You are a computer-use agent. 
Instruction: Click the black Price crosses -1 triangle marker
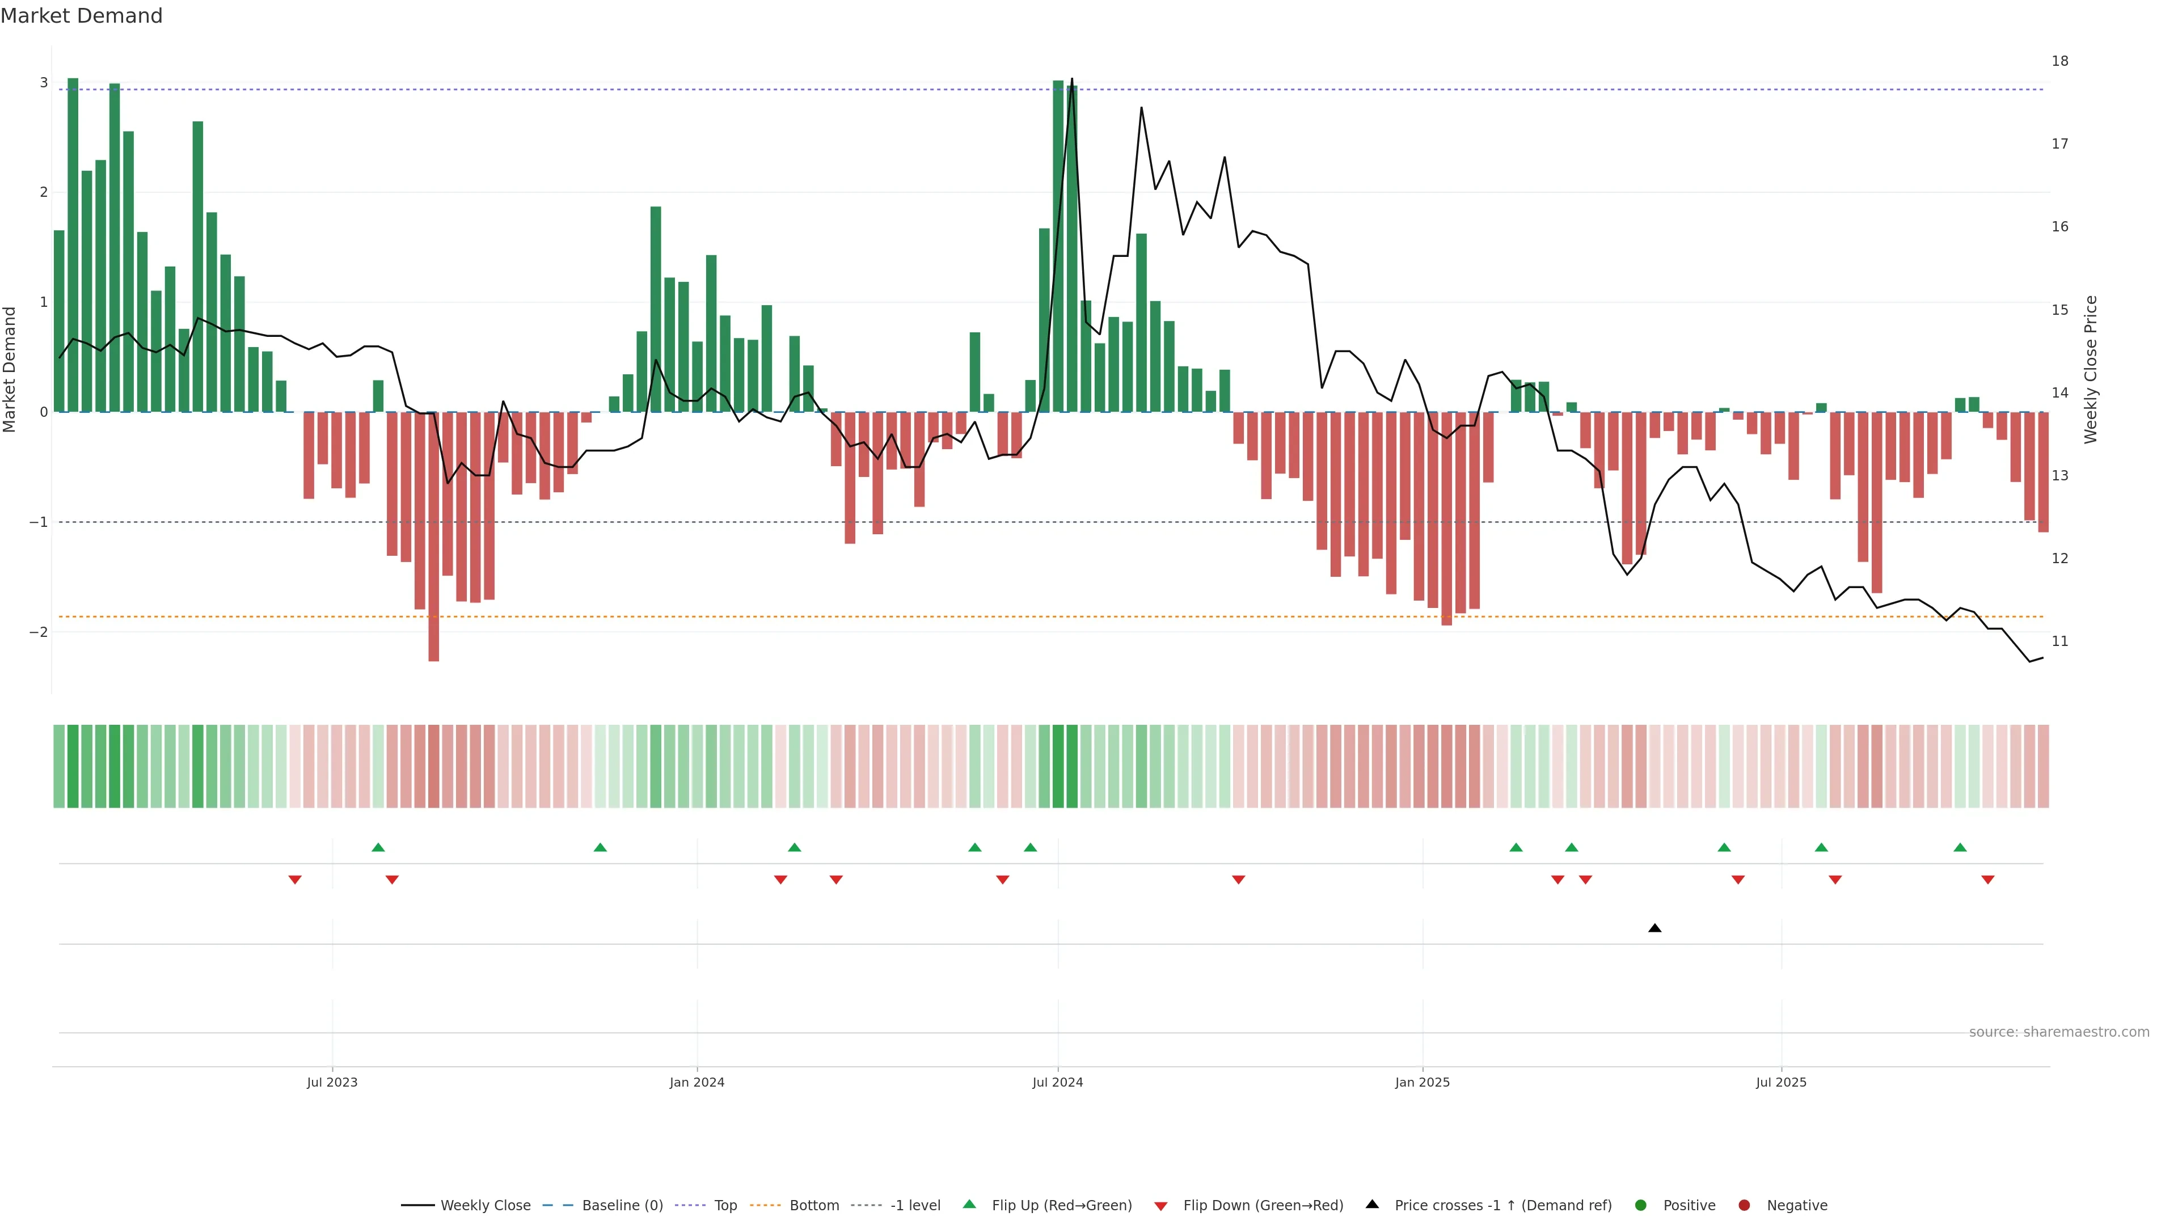coord(1654,928)
